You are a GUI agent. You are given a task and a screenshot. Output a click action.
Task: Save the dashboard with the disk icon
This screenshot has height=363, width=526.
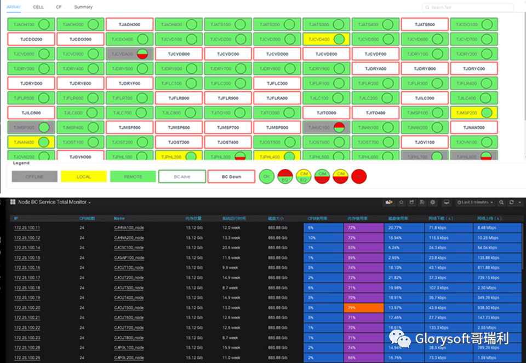point(422,202)
